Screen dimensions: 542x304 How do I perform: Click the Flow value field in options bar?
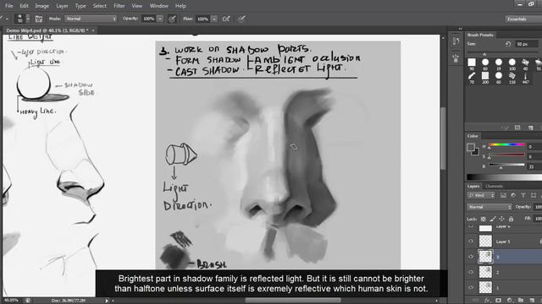coord(203,19)
